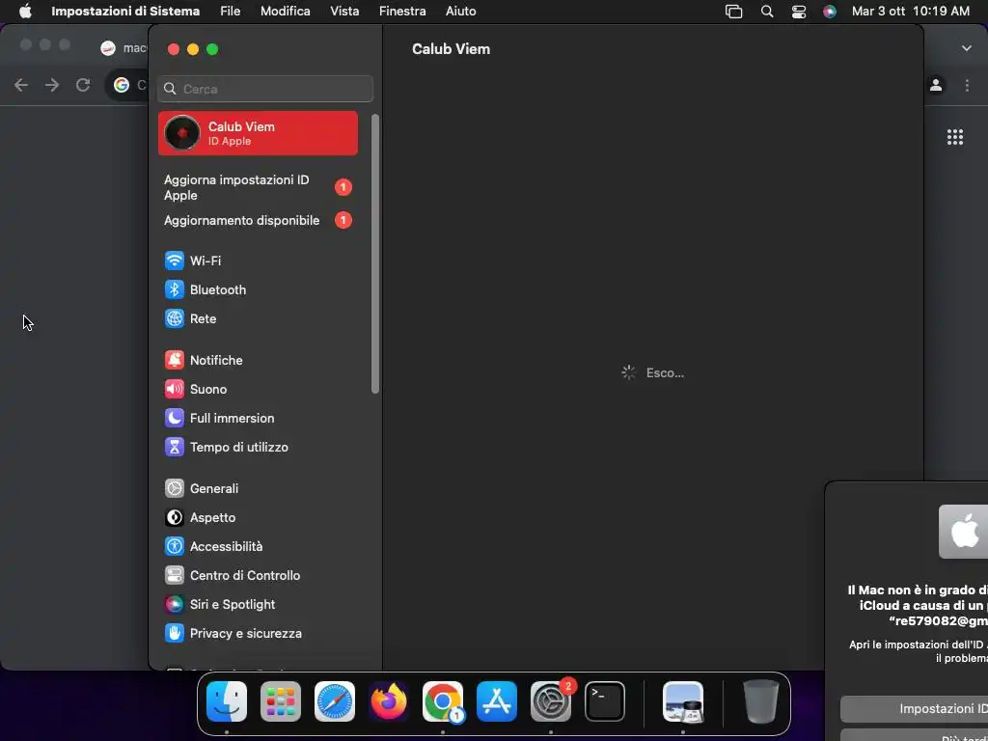This screenshot has height=741, width=988.
Task: Launch Firefox from the Dock
Action: pyautogui.click(x=389, y=701)
